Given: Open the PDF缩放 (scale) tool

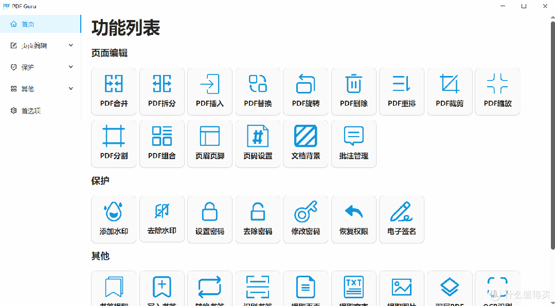Looking at the screenshot, I should [497, 91].
